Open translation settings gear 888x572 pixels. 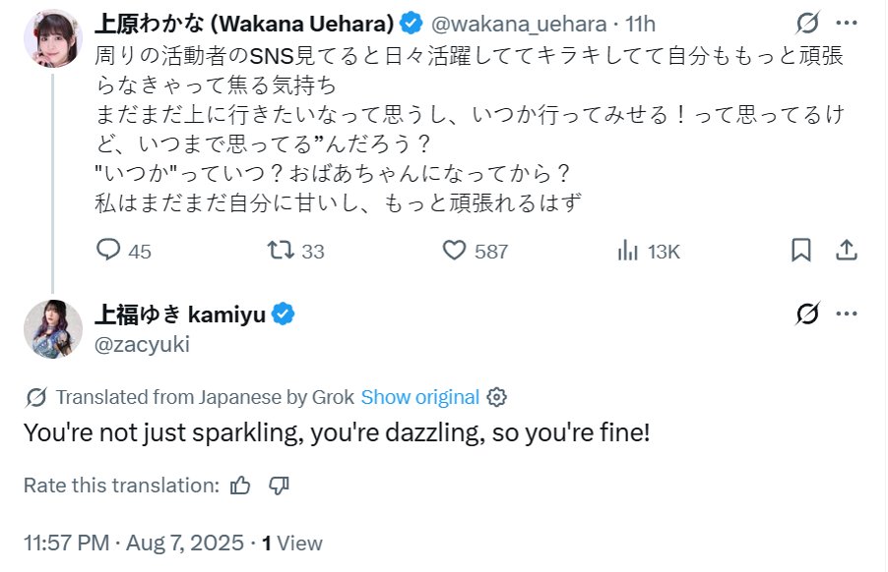click(x=497, y=397)
